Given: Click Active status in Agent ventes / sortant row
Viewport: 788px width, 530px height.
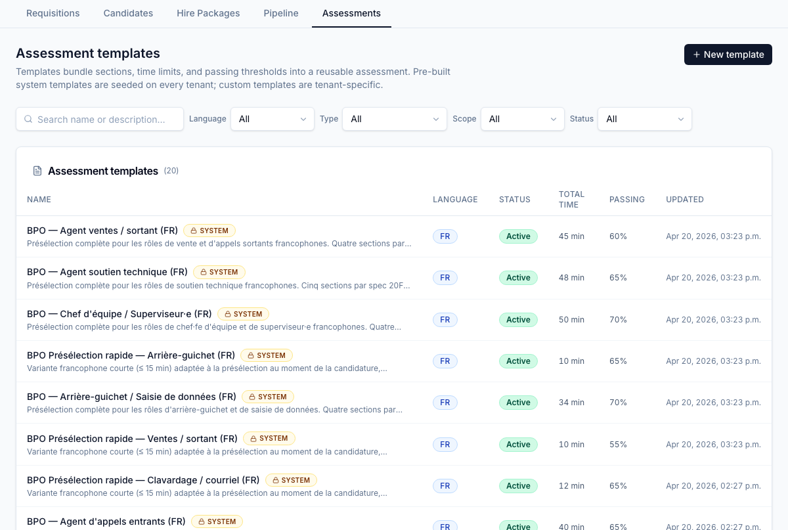Looking at the screenshot, I should [x=518, y=236].
